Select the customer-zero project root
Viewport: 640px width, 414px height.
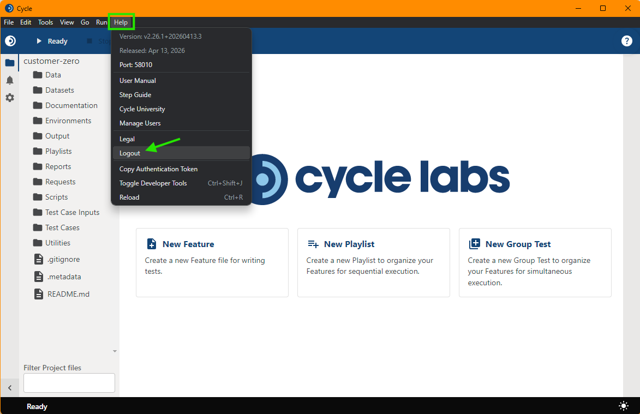point(51,61)
